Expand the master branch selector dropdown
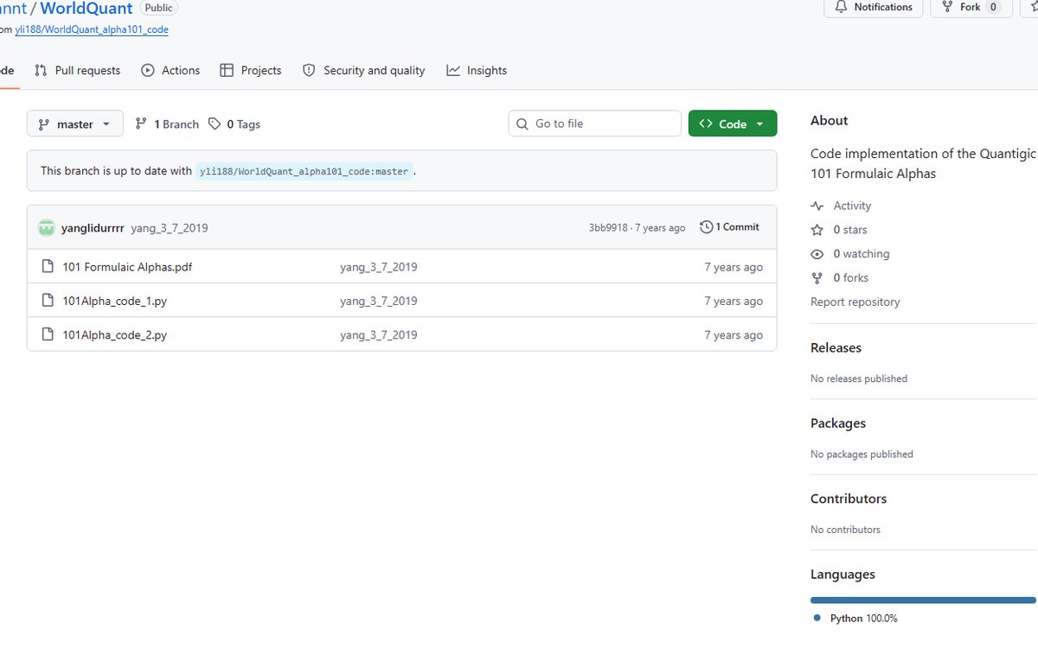Image resolution: width=1038 pixels, height=648 pixels. [75, 124]
